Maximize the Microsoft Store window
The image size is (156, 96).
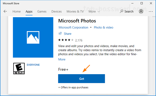(x=142, y=3)
